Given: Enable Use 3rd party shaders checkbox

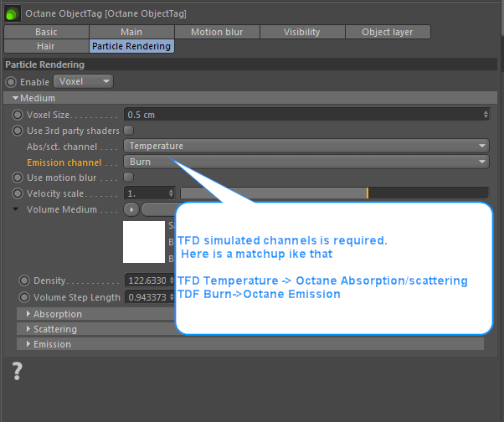Looking at the screenshot, I should [129, 131].
